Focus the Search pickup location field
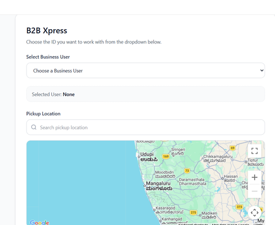This screenshot has width=275, height=225. point(146,127)
